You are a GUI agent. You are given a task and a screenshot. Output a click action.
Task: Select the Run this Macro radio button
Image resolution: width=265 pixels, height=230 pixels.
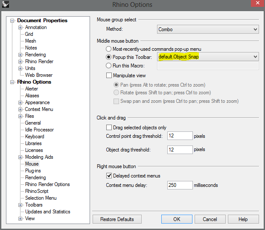click(x=108, y=66)
